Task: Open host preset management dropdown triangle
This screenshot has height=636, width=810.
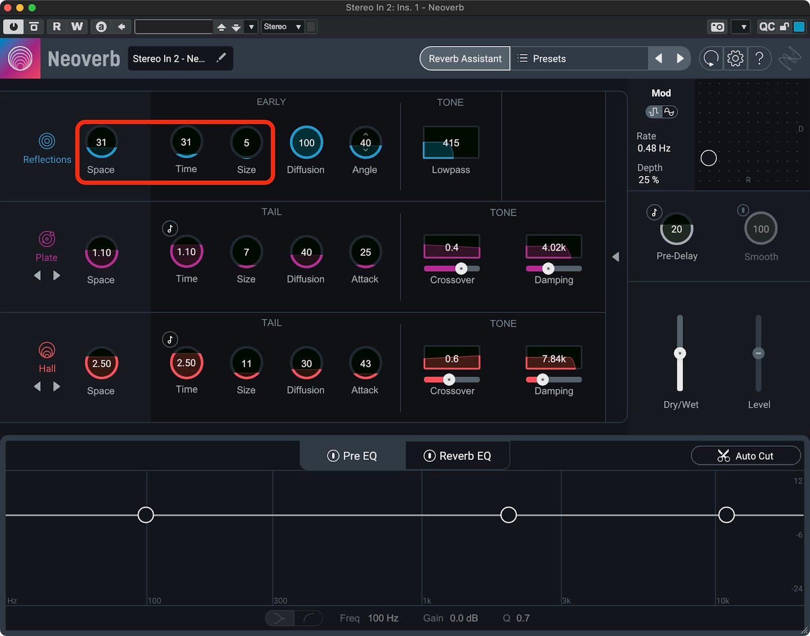Action: 251,27
